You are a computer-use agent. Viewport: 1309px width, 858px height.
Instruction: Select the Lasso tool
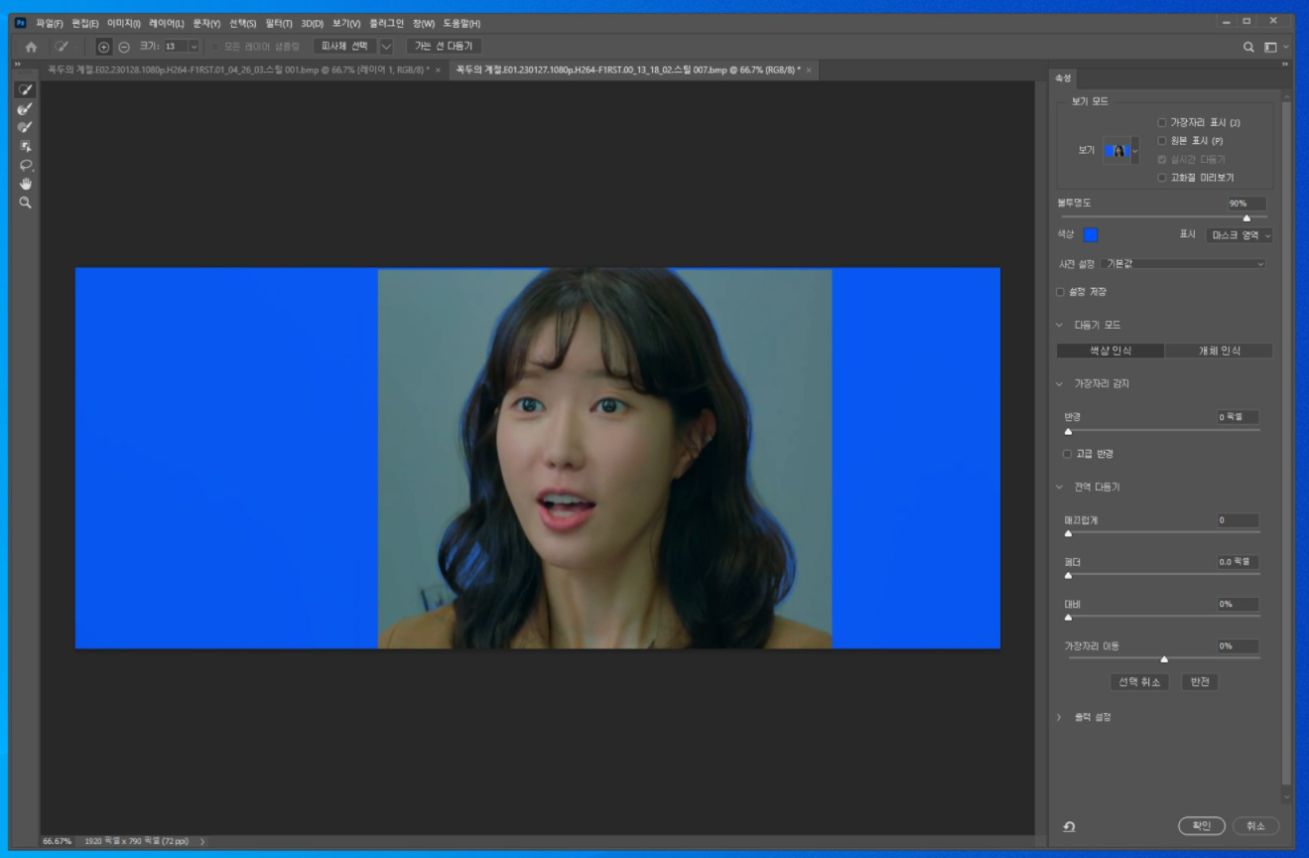(26, 165)
